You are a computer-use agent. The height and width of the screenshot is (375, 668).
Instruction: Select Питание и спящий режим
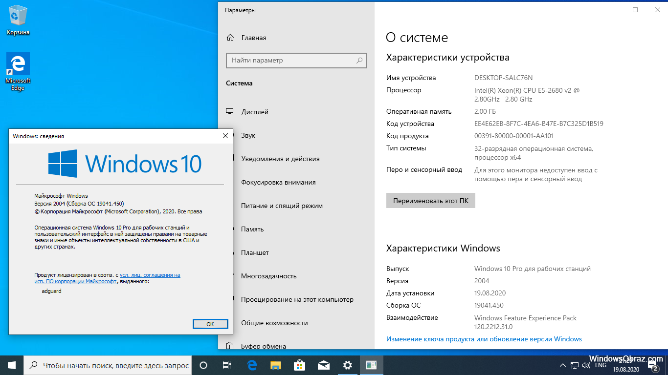[282, 206]
